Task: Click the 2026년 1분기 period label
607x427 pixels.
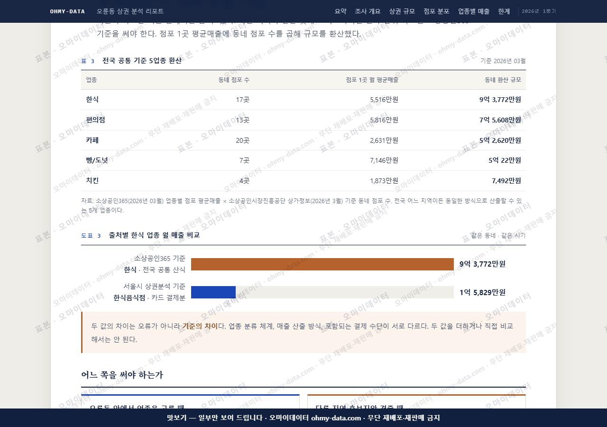Action: (x=539, y=11)
